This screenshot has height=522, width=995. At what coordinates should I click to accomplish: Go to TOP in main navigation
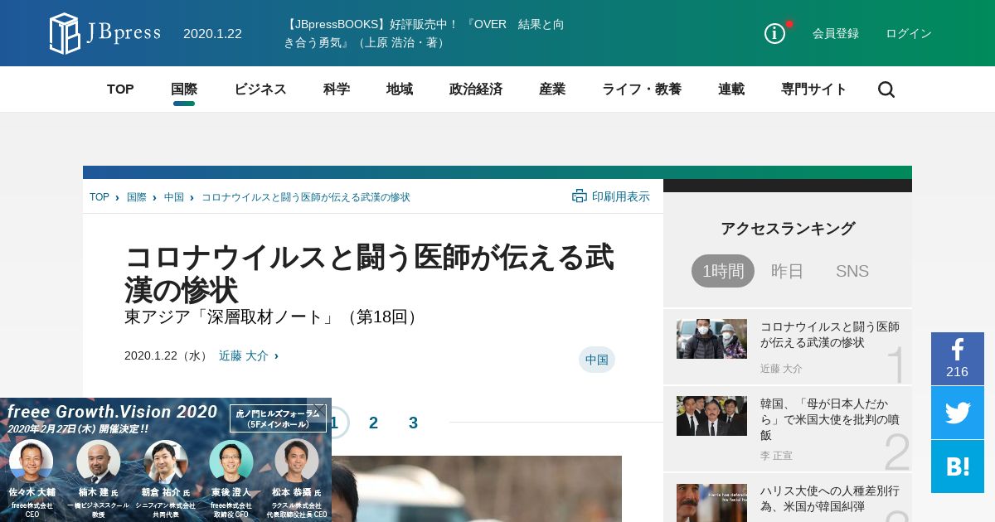120,89
